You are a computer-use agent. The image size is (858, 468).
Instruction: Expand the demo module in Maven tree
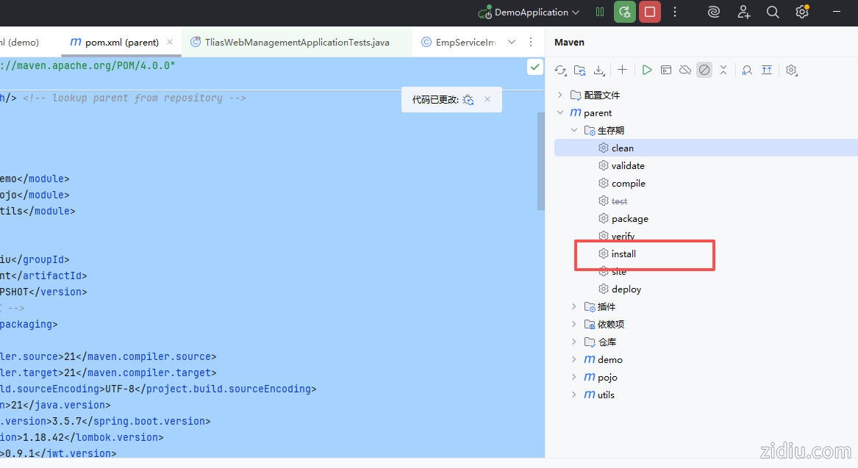point(574,359)
